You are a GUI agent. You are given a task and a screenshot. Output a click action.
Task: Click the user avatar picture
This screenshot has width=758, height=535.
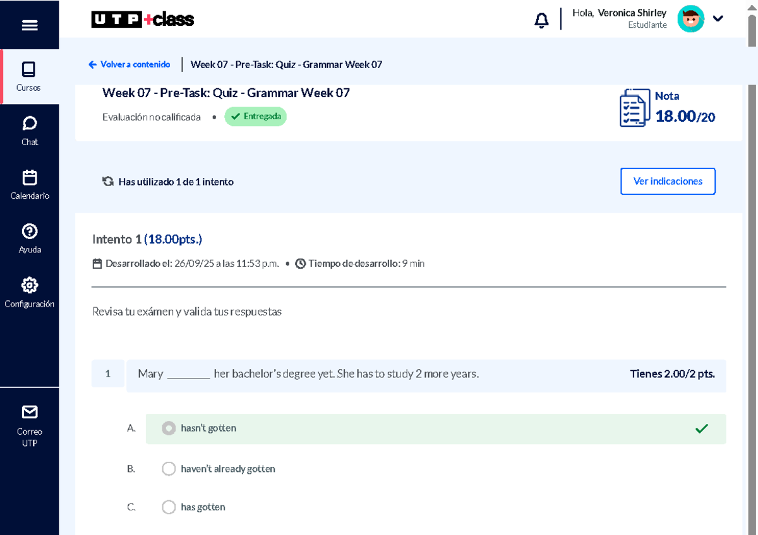click(690, 19)
